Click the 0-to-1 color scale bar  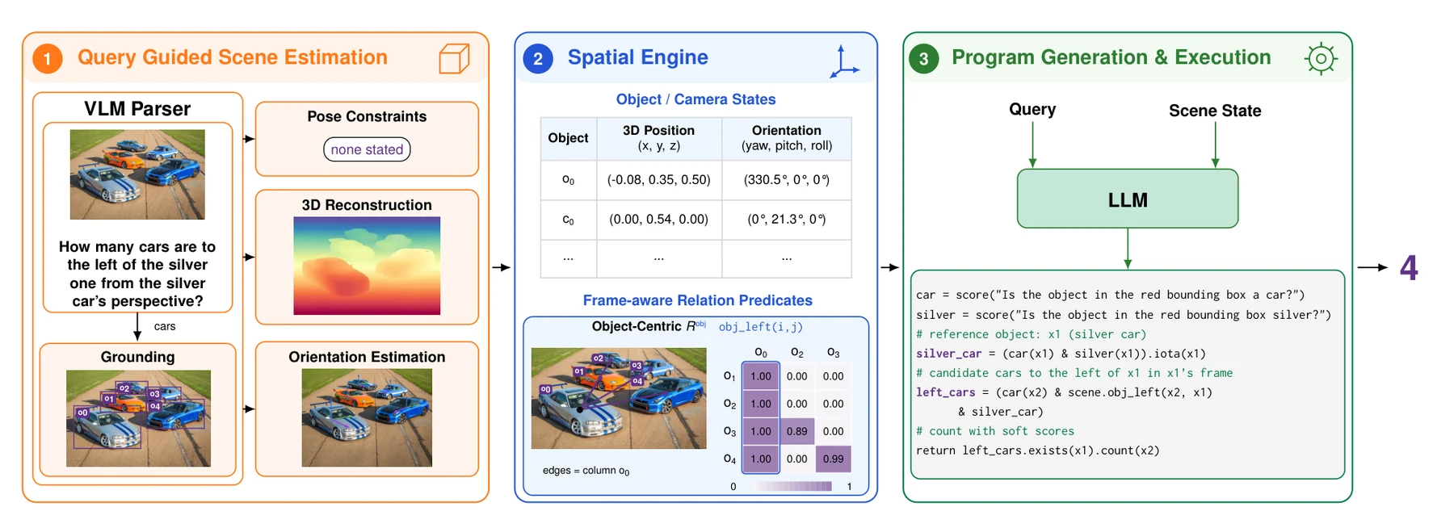[793, 486]
